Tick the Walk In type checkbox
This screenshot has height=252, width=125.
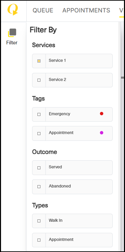coord(39,221)
